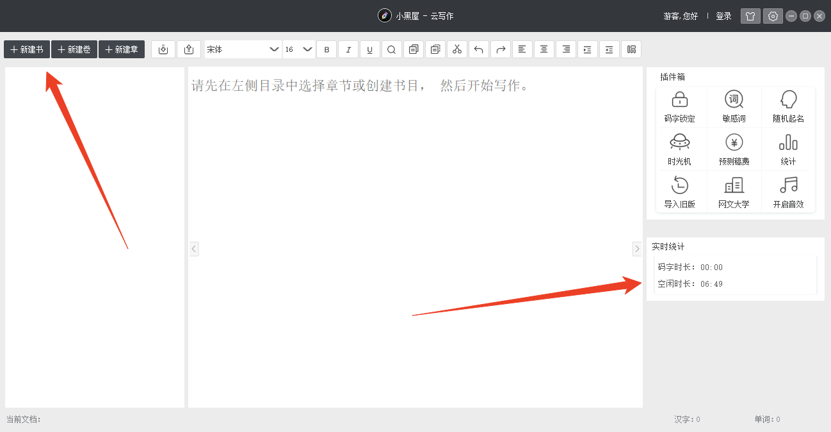
Task: Toggle underline text formatting
Action: (x=370, y=49)
